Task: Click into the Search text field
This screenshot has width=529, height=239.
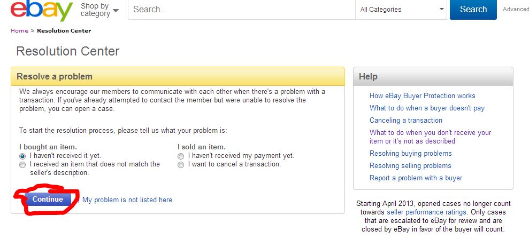Action: tap(241, 10)
